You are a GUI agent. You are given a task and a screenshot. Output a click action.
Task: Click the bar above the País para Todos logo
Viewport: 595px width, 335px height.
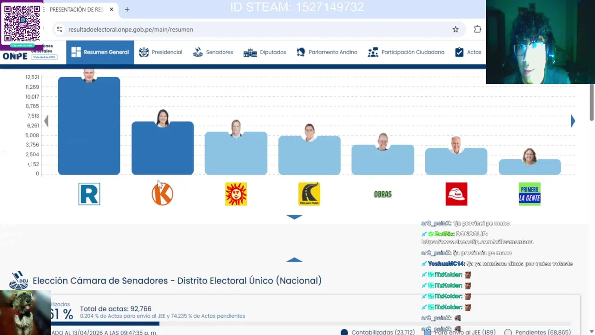coord(309,155)
